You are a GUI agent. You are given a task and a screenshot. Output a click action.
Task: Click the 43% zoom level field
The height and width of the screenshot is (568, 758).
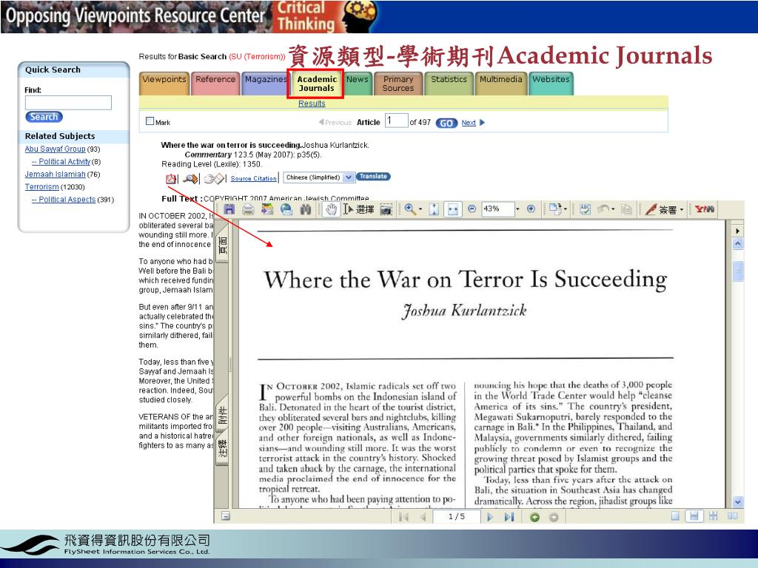click(497, 209)
